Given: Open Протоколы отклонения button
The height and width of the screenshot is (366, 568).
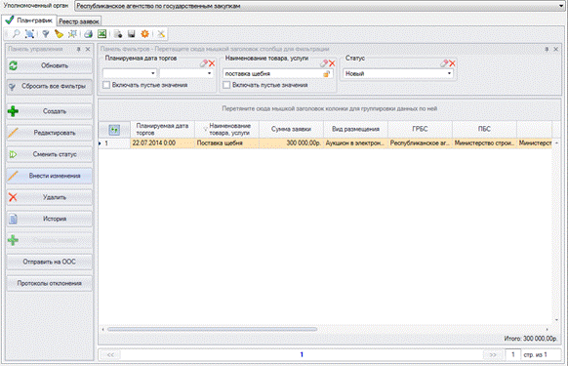Looking at the screenshot, I should tap(49, 283).
